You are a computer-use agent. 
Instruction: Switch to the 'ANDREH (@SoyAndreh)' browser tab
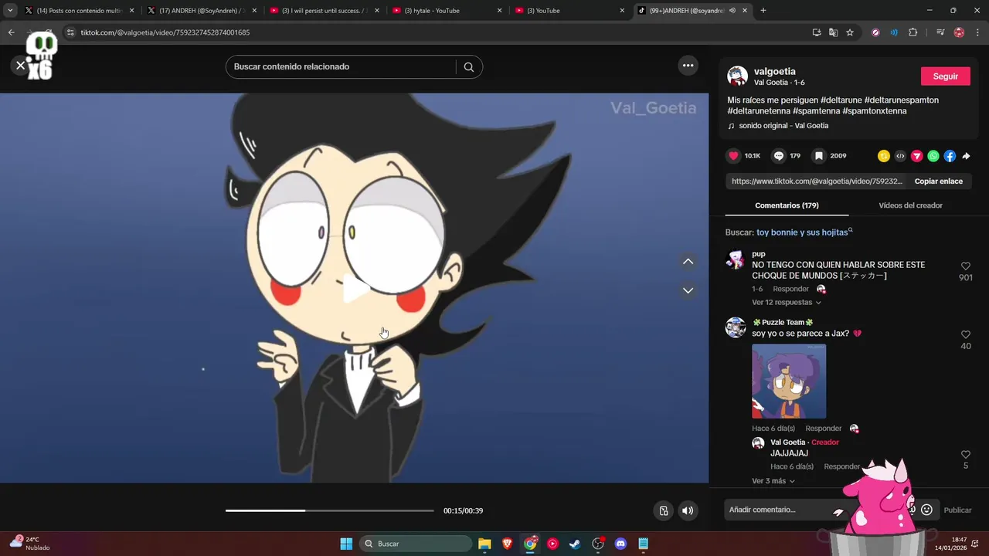coord(202,11)
